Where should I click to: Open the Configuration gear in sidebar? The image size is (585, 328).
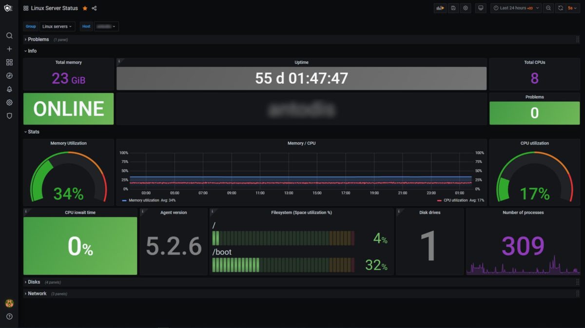(9, 103)
